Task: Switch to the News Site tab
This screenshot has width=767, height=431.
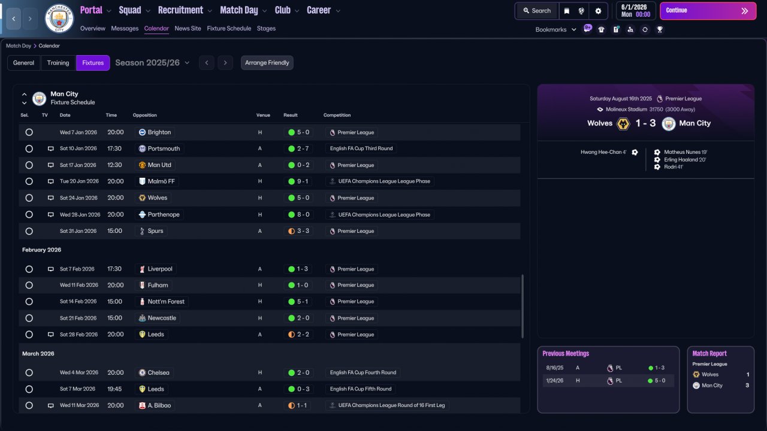Action: click(188, 29)
